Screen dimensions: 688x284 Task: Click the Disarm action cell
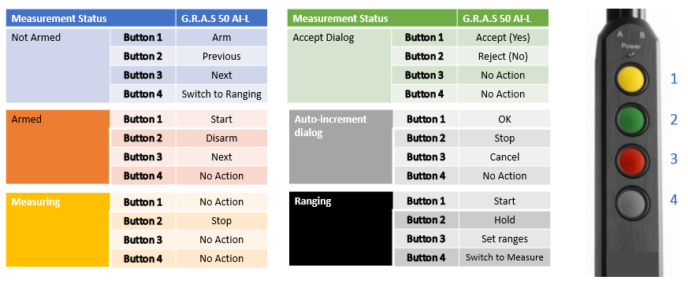point(221,138)
